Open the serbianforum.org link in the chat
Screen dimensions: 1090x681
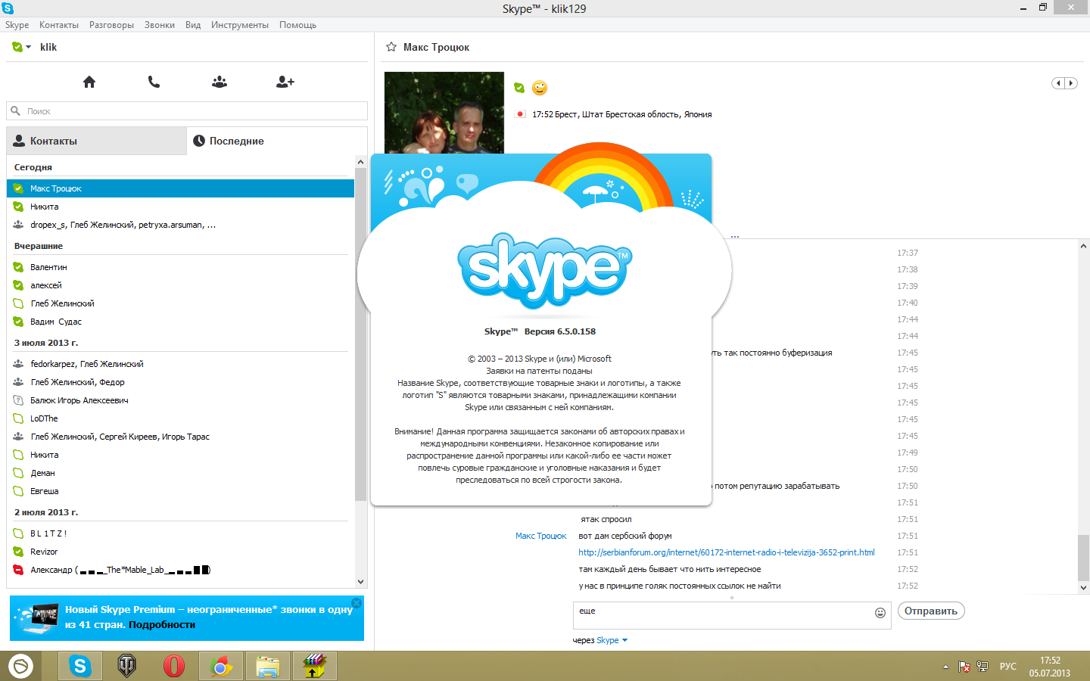click(x=727, y=552)
